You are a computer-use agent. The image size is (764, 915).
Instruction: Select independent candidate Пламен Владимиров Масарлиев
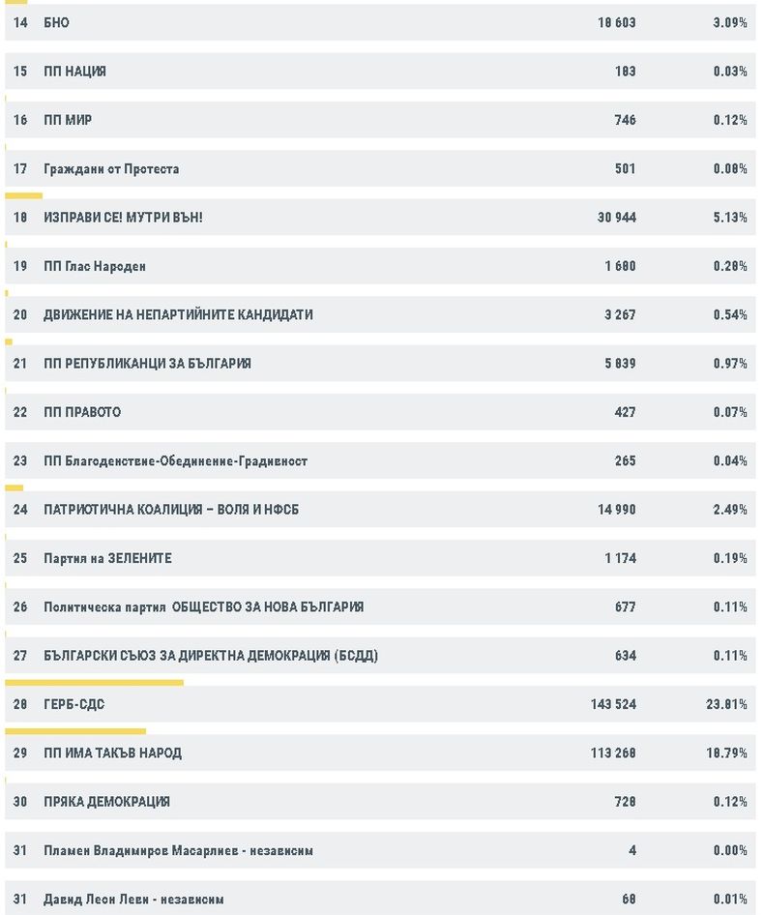178,850
